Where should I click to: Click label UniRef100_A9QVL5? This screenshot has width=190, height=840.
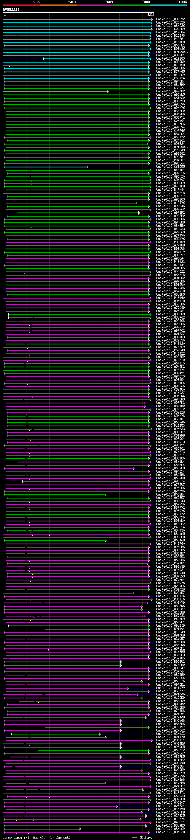coord(170,94)
